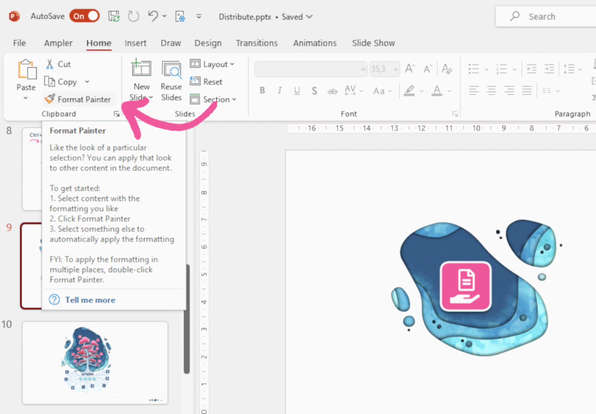Click the Undo icon
The width and height of the screenshot is (596, 414).
click(152, 16)
